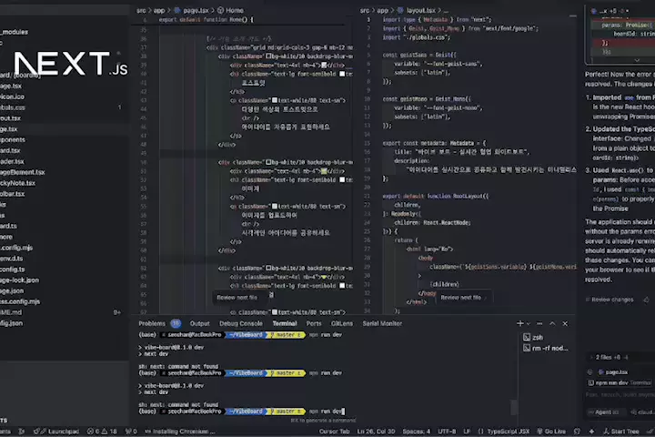Viewport: 655px width, 437px height.
Task: Click the icon between Go Live and sparkle
Action: pos(577,432)
